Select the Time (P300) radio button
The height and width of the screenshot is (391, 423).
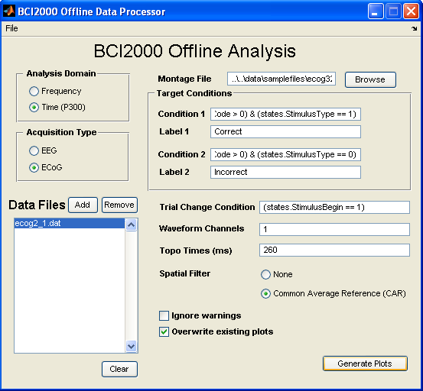pos(34,108)
